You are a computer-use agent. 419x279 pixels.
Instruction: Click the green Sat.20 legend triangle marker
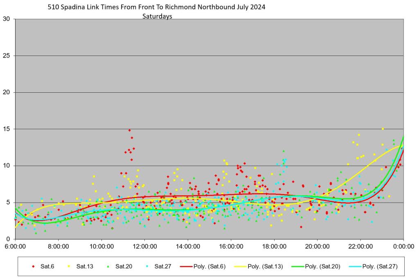(x=108, y=267)
